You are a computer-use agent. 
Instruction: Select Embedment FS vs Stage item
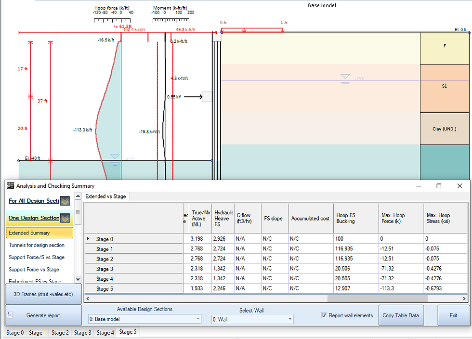(x=35, y=281)
